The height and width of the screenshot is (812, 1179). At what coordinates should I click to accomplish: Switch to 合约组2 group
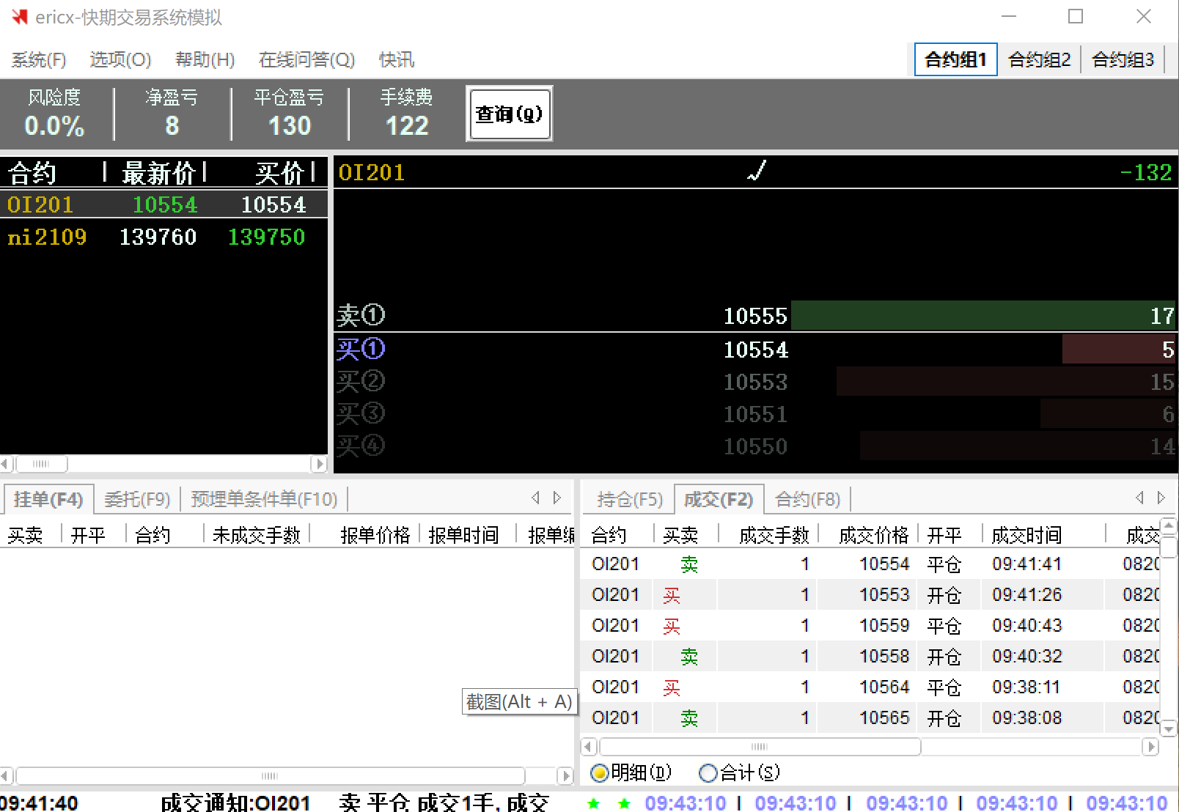[x=1039, y=59]
